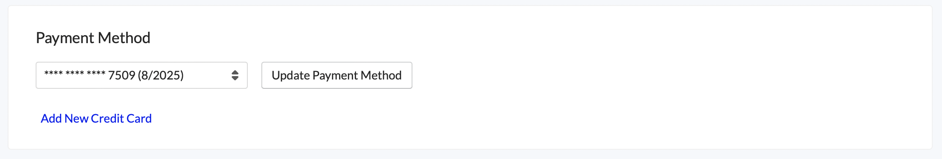Click the select chevron icon beside 7509

coord(235,75)
